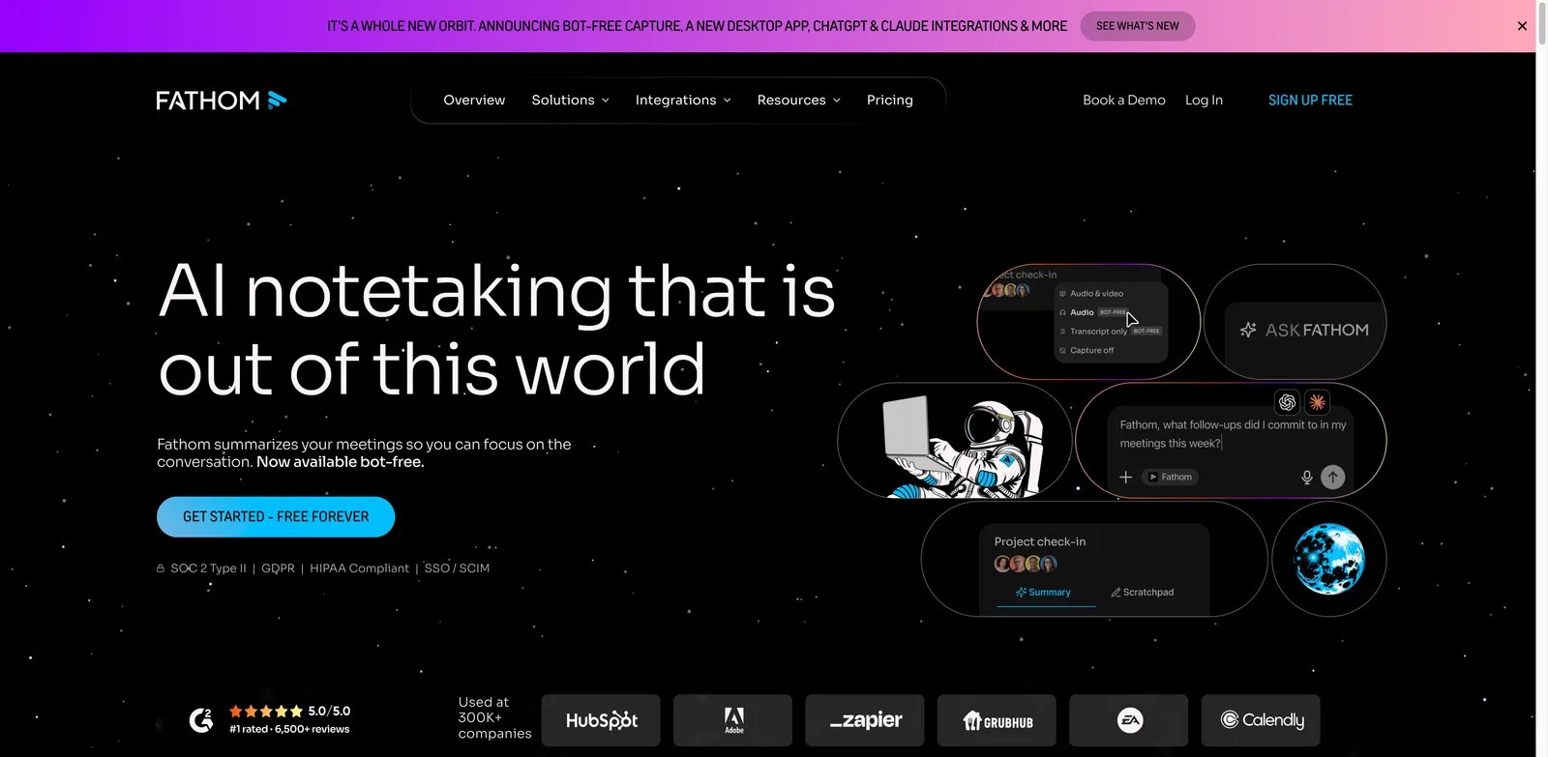Click the 'SSO / SCIM' text

coord(457,568)
